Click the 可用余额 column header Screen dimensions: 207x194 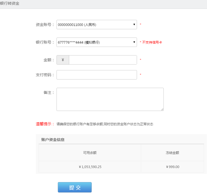point(90,153)
